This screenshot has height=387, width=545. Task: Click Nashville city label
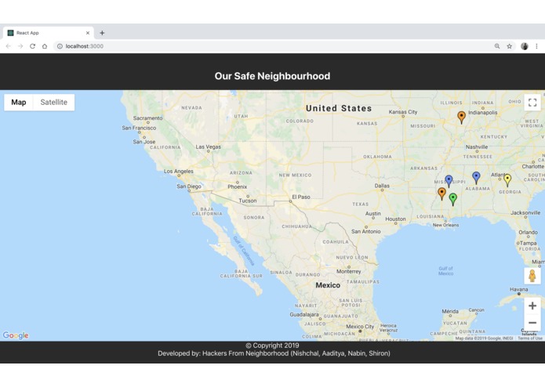point(477,146)
